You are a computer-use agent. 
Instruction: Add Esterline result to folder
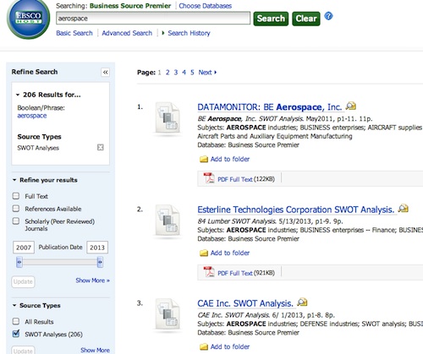click(230, 253)
